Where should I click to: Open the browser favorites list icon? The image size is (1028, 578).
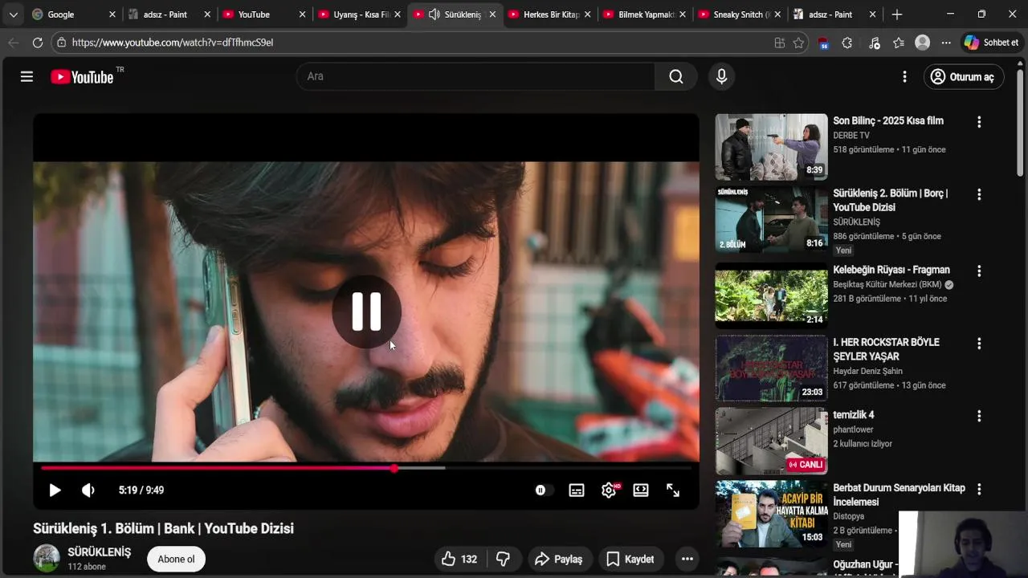tap(899, 43)
